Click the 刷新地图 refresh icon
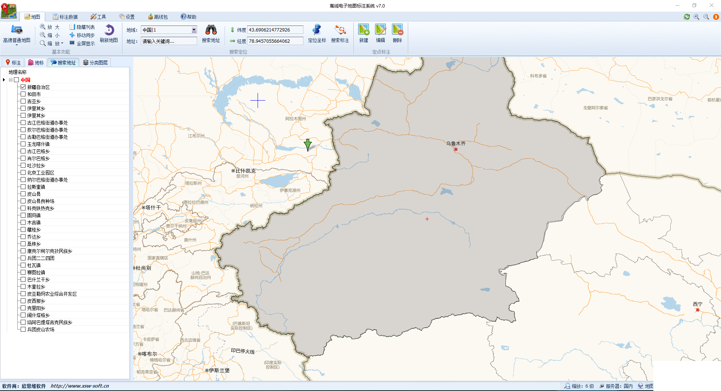This screenshot has width=721, height=391. click(109, 30)
